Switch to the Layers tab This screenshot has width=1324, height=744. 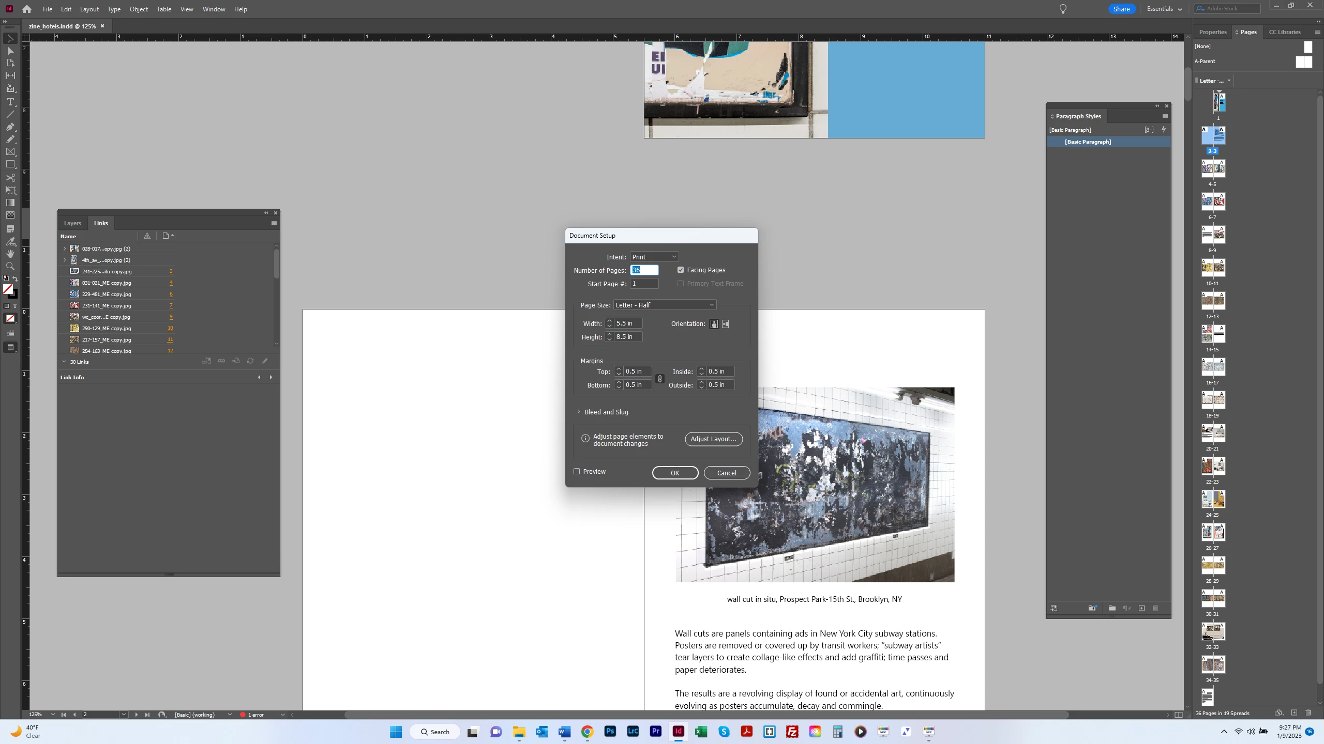(x=72, y=223)
